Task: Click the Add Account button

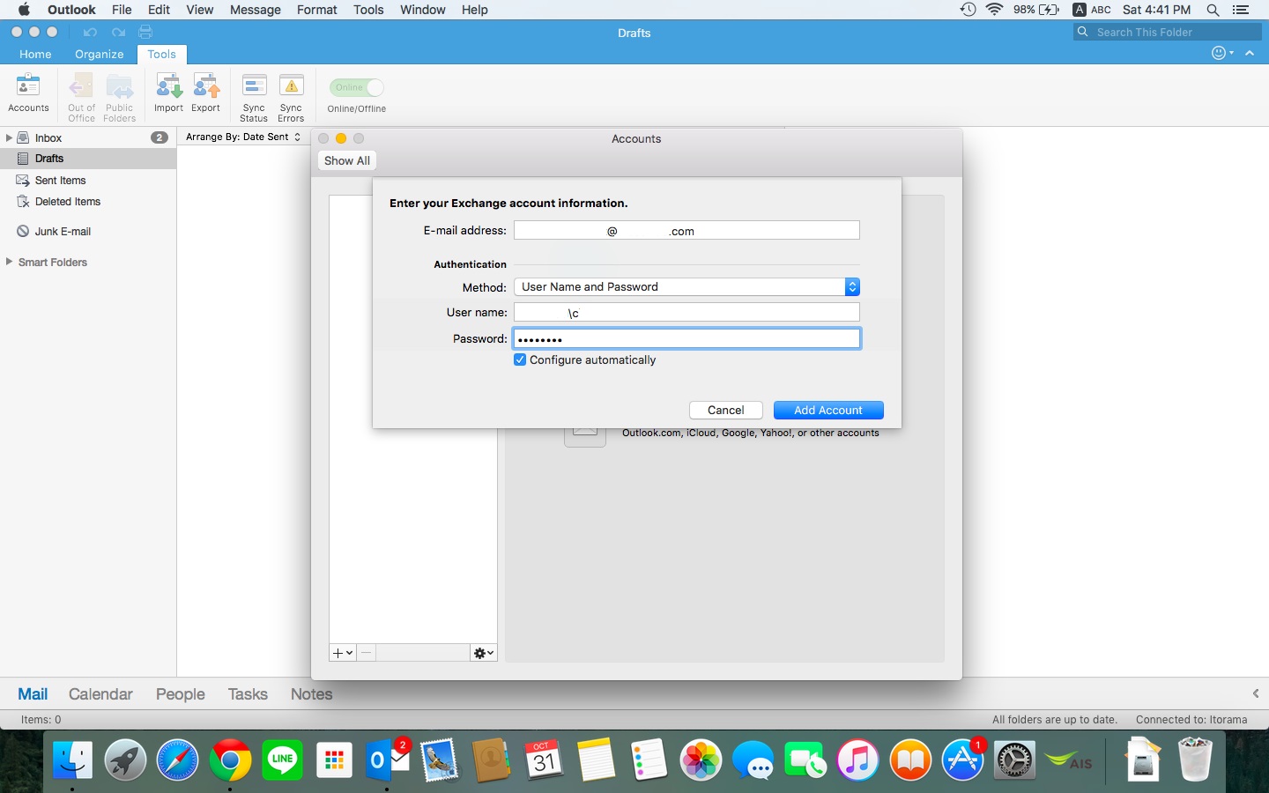Action: click(x=828, y=410)
